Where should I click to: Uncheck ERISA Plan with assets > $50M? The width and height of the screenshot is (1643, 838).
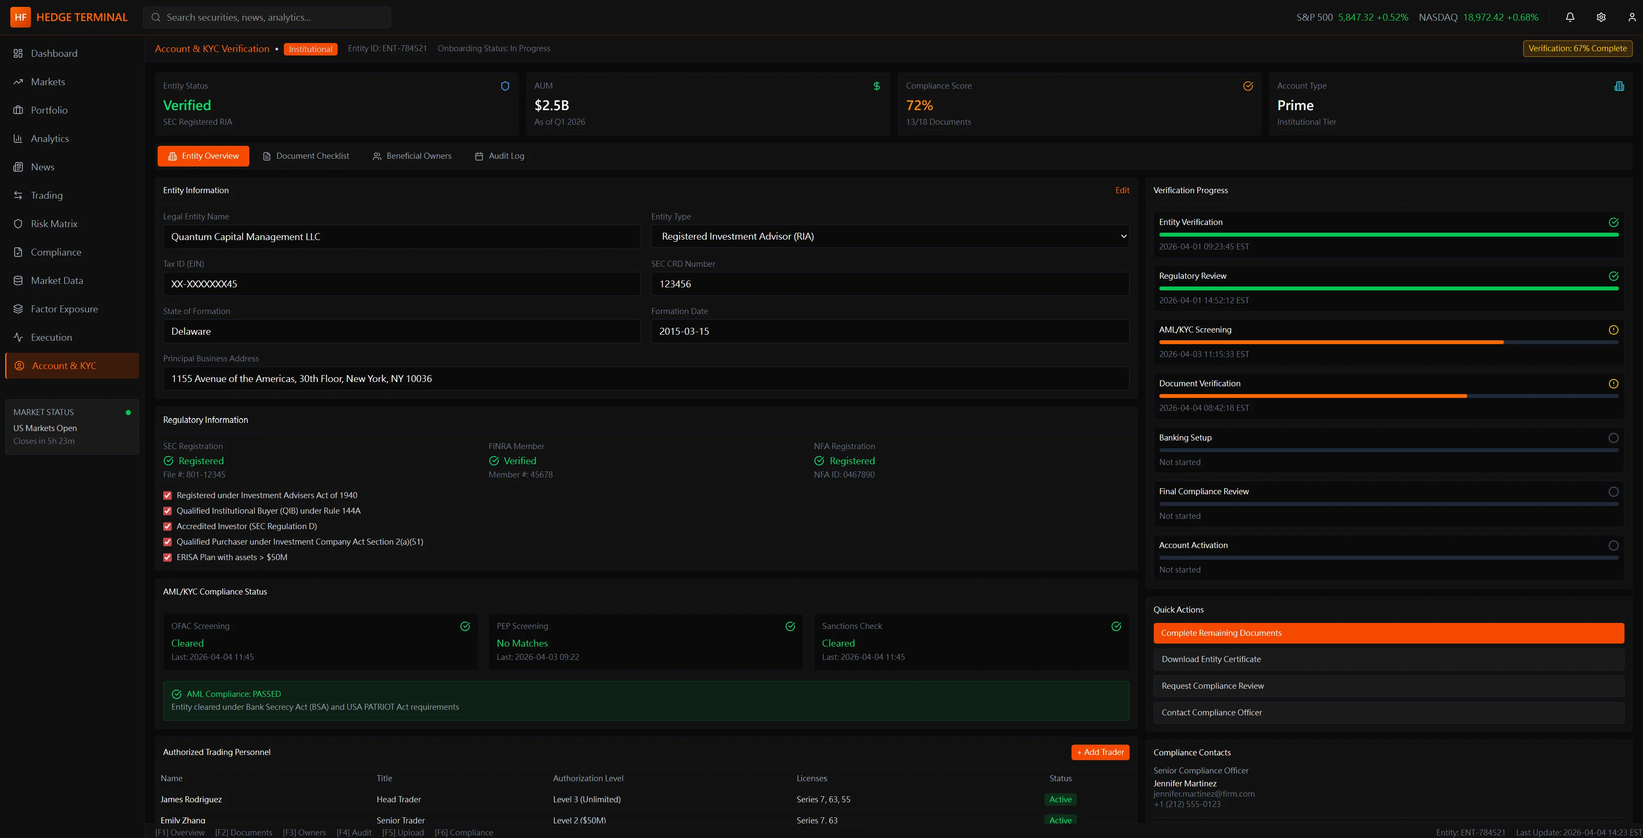pos(167,557)
